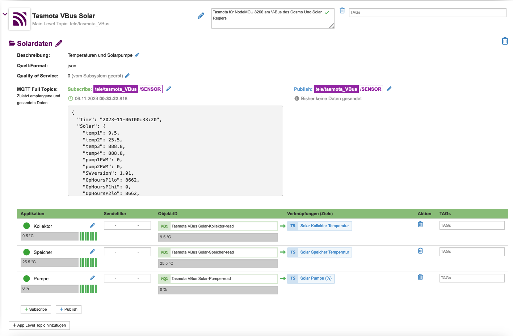Toggle the Kollektor green status dot
The image size is (513, 336).
coord(26,226)
